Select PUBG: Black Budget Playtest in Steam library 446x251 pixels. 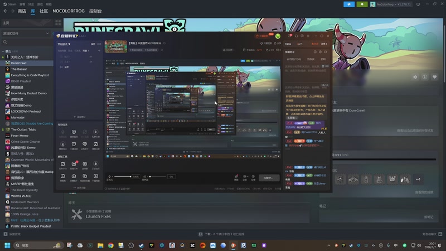coord(31,226)
